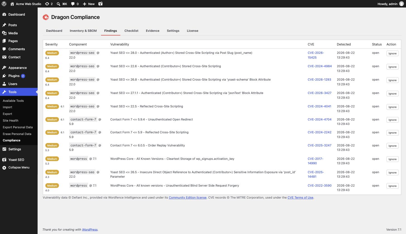Open the comments bubble in admin bar
Screen dimensions: 406x234
pos(75,4)
